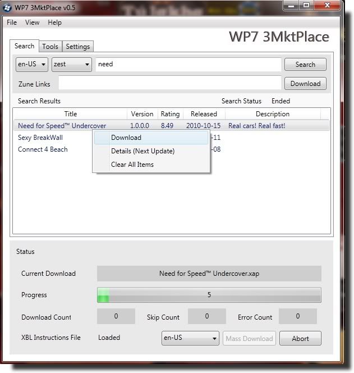Maximize the WP7 3MktPlace window
Image resolution: width=354 pixels, height=373 pixels.
click(x=306, y=5)
